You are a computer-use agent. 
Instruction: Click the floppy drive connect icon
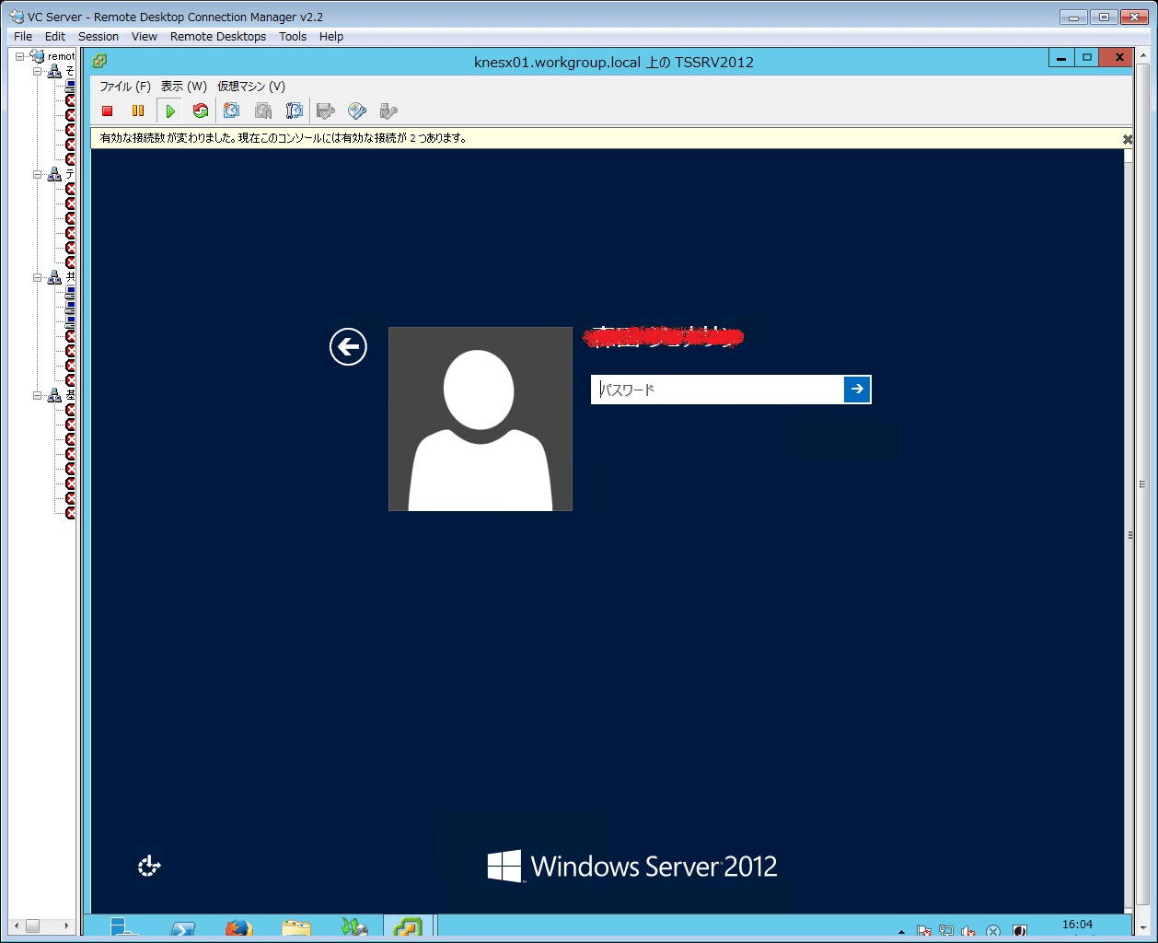pos(325,111)
